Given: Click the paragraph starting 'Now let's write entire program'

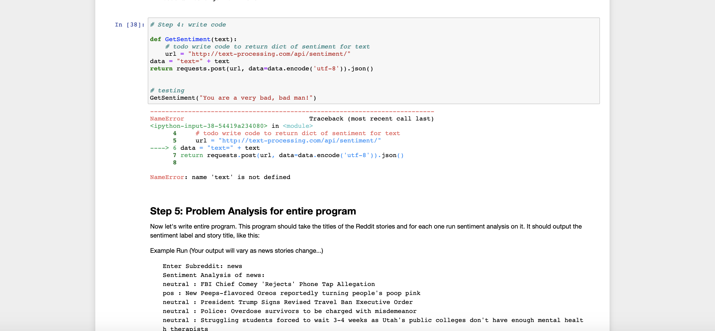Looking at the screenshot, I should [x=366, y=231].
